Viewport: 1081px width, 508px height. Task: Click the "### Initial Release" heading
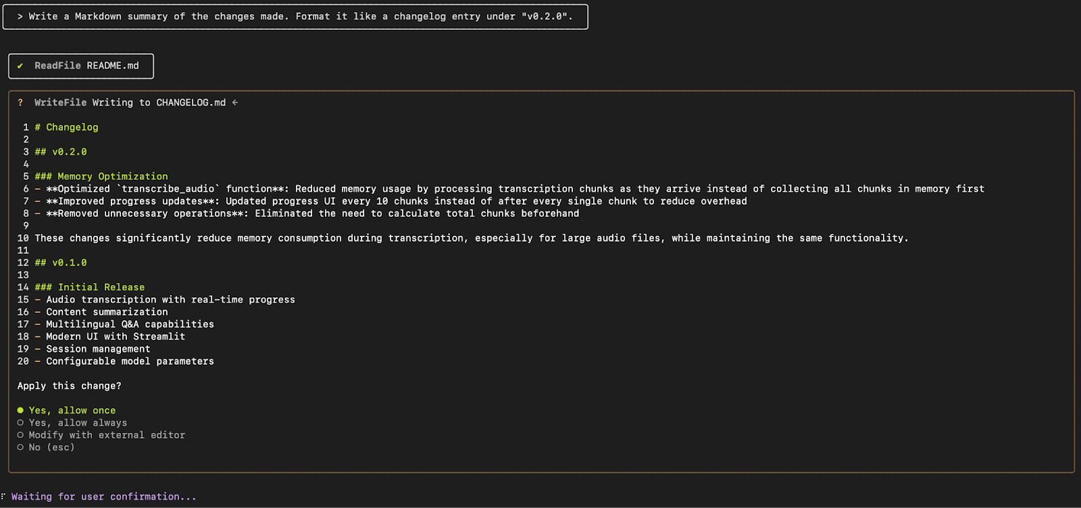[x=90, y=287]
